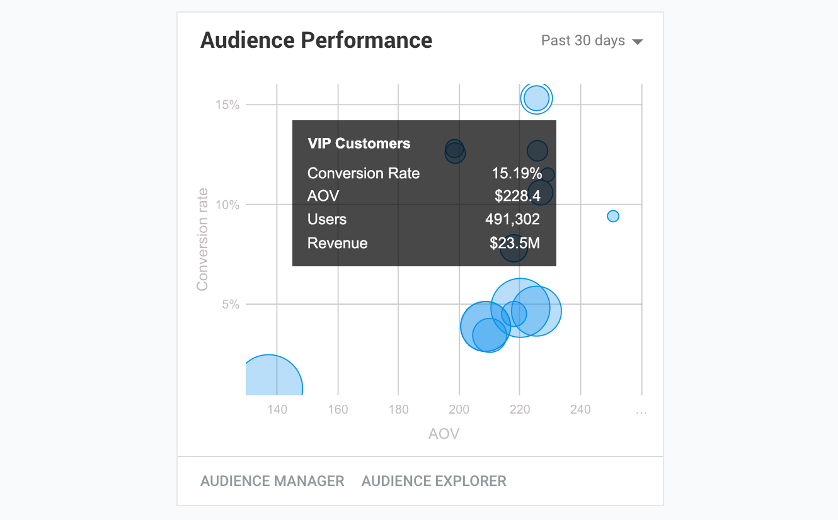Select the large bubble at AOV 140
This screenshot has height=520, width=838.
click(268, 378)
